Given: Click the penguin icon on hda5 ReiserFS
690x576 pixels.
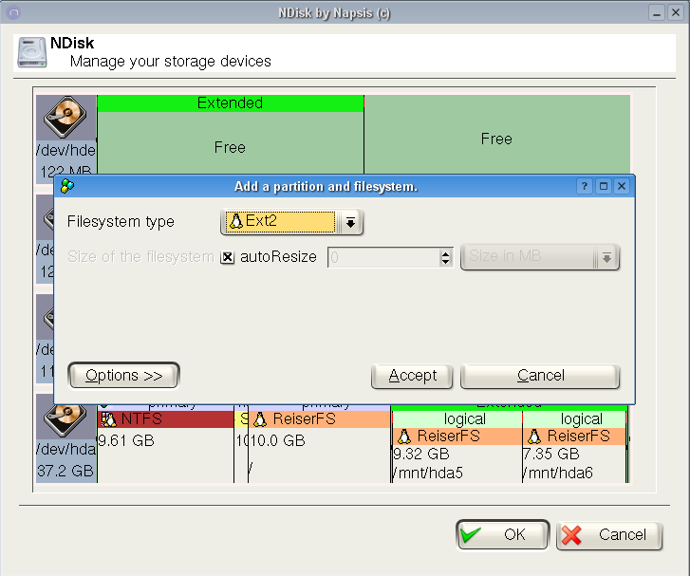Looking at the screenshot, I should pyautogui.click(x=404, y=437).
